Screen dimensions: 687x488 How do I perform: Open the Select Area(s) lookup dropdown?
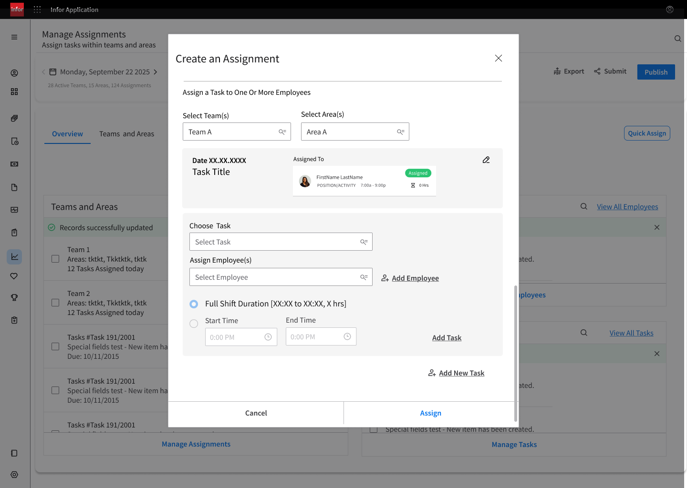tap(355, 132)
